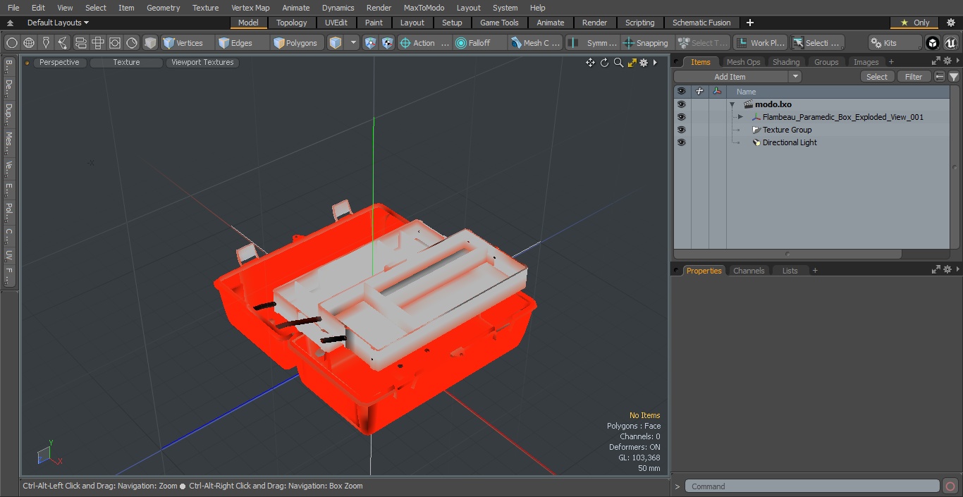Click the Select button in Items panel
The width and height of the screenshot is (963, 497).
[877, 77]
